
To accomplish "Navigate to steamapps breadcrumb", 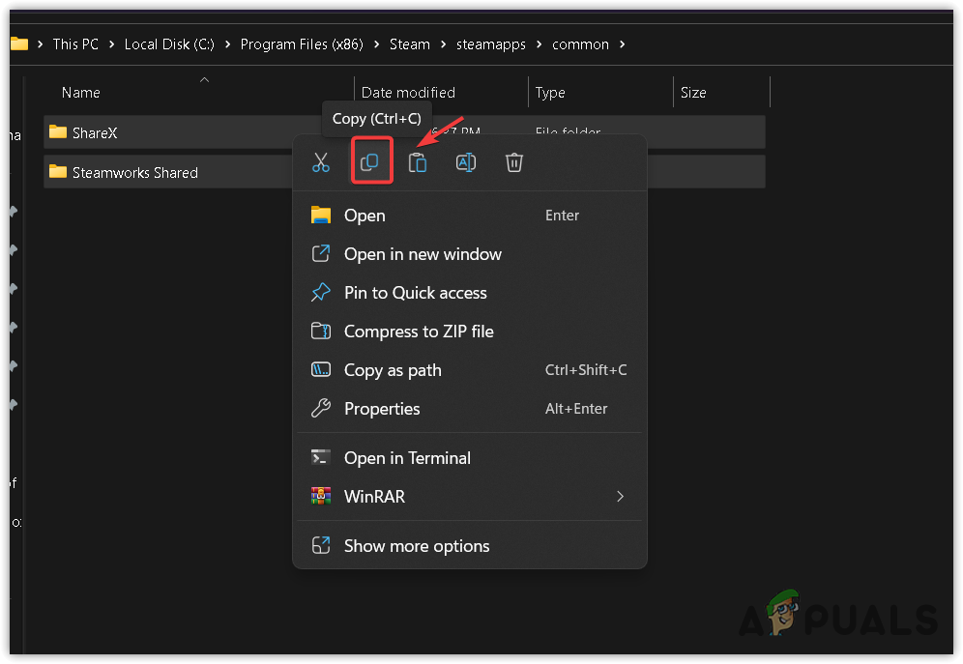I will click(x=490, y=44).
